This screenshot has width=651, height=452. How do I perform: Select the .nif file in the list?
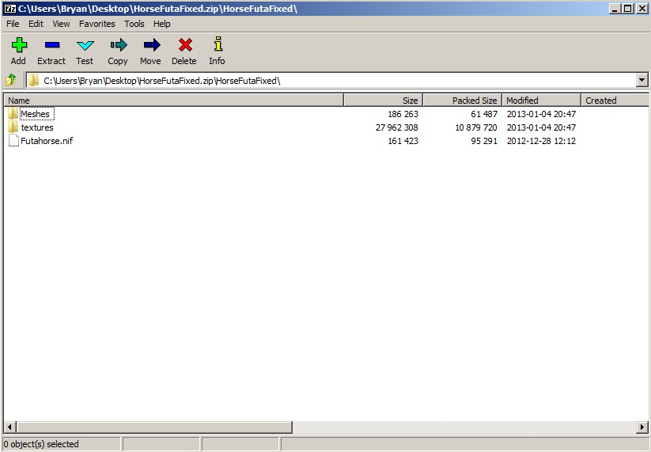click(x=47, y=141)
